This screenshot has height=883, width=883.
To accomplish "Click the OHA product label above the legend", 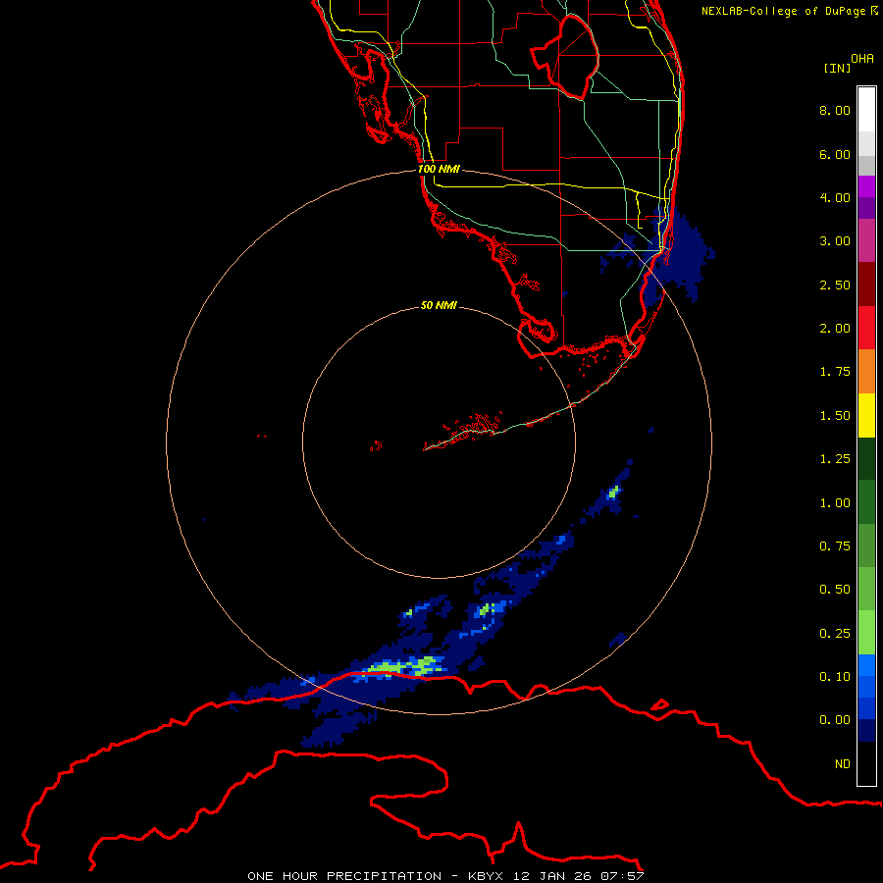I will click(x=862, y=59).
